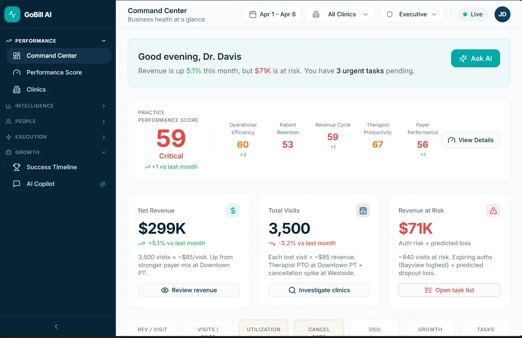The image size is (522, 338).
Task: Click the JD user avatar
Action: [x=502, y=14]
